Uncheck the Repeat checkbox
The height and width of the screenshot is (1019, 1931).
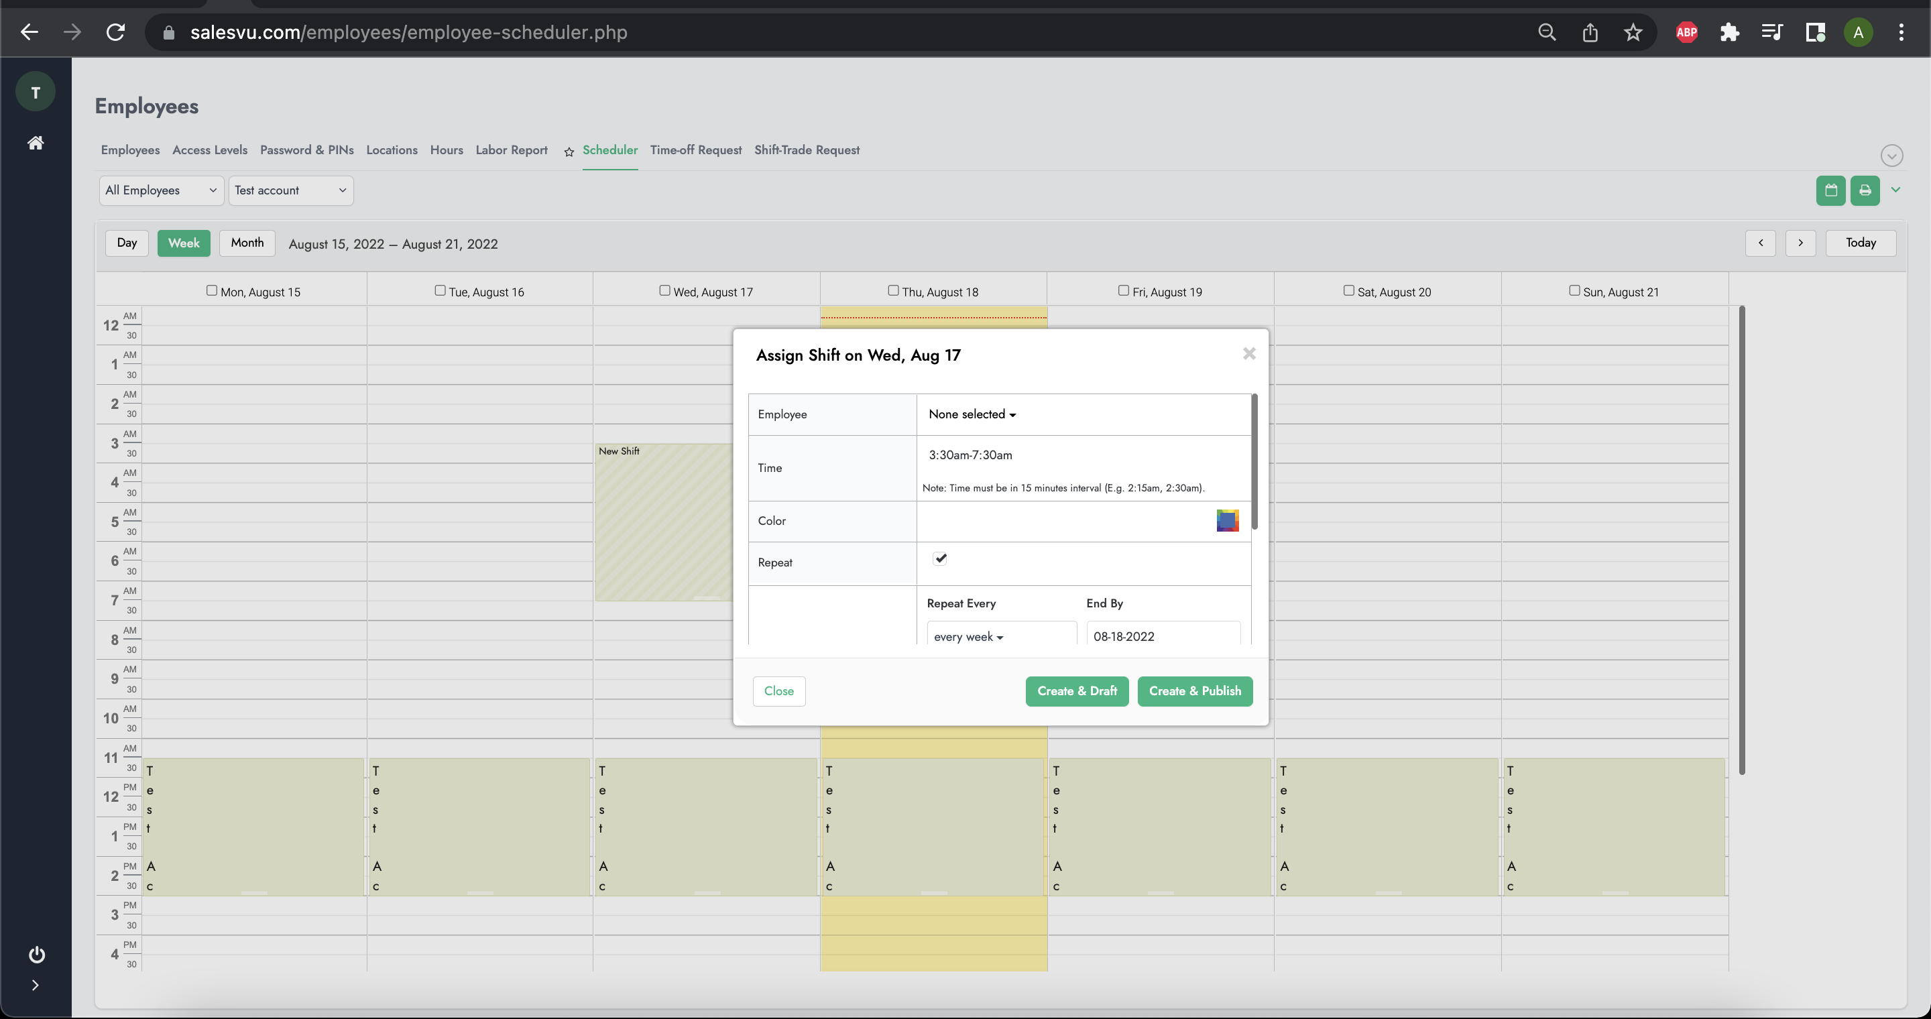point(940,558)
